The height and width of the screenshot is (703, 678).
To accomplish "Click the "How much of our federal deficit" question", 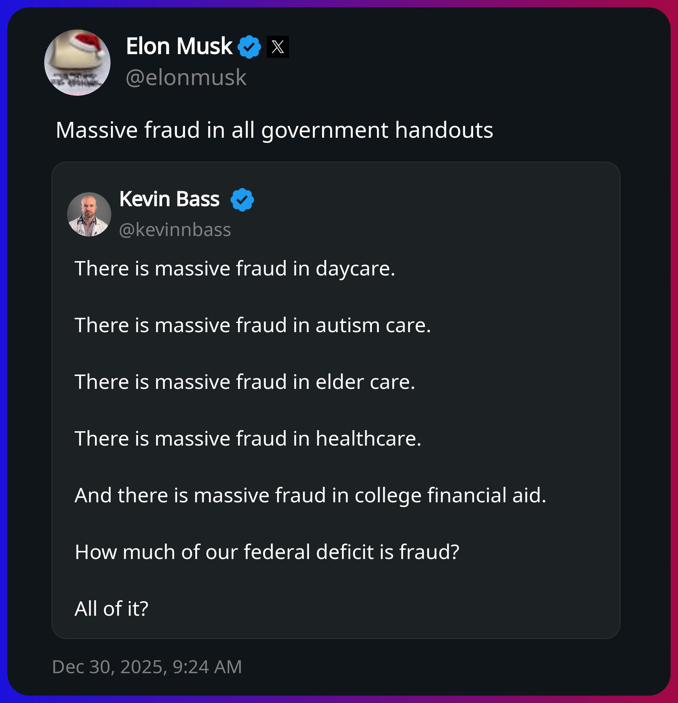I will click(x=267, y=552).
